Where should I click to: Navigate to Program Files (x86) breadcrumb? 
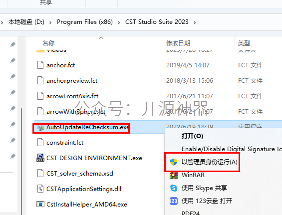(85, 22)
